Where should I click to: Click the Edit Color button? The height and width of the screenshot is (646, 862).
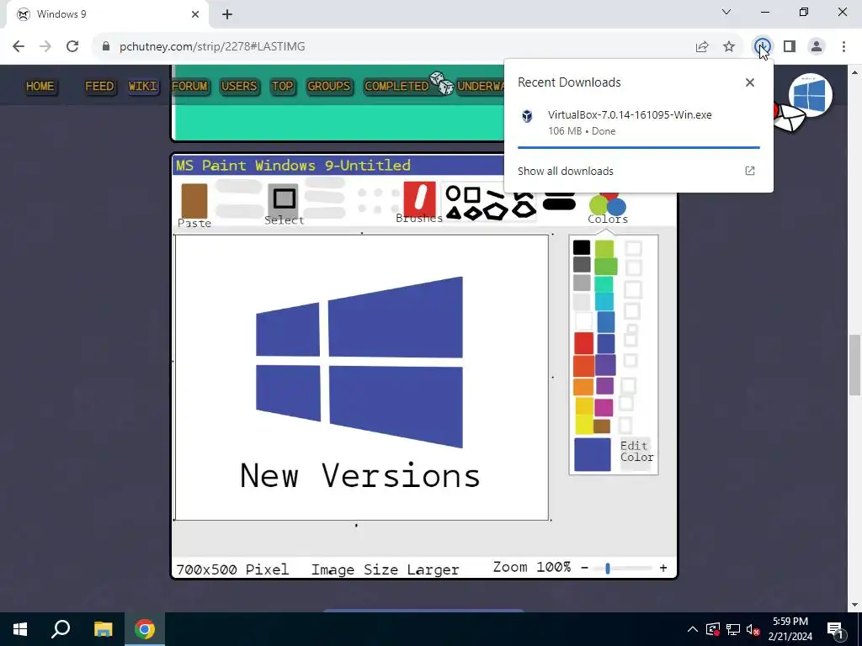636,452
